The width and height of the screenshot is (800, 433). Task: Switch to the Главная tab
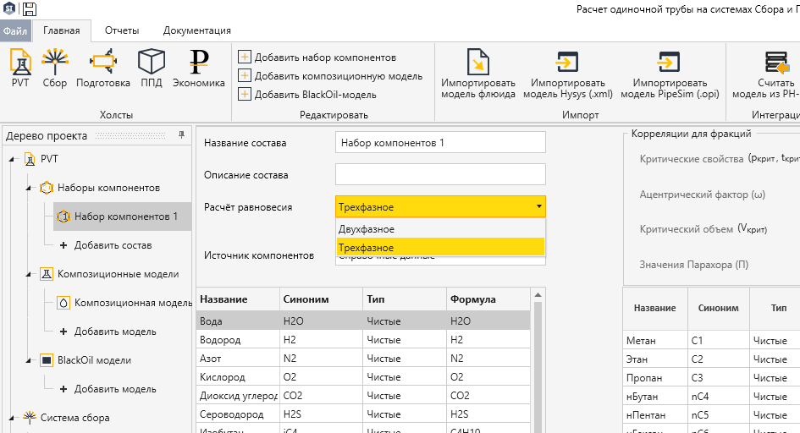pos(62,30)
